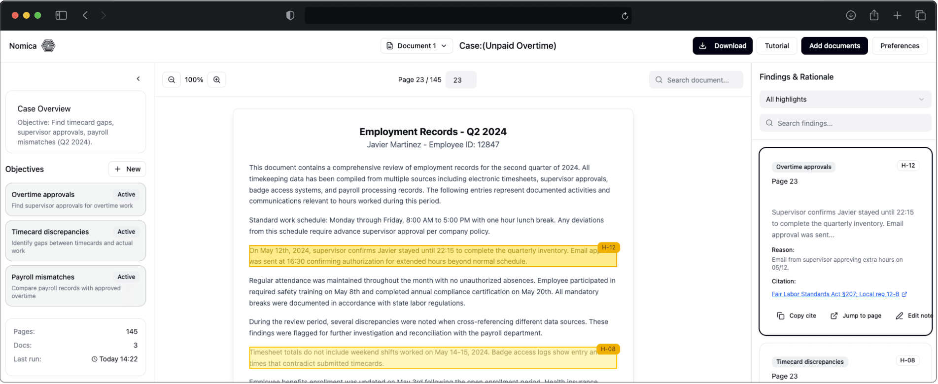
Task: Collapse the left sidebar with chevron
Action: point(138,79)
